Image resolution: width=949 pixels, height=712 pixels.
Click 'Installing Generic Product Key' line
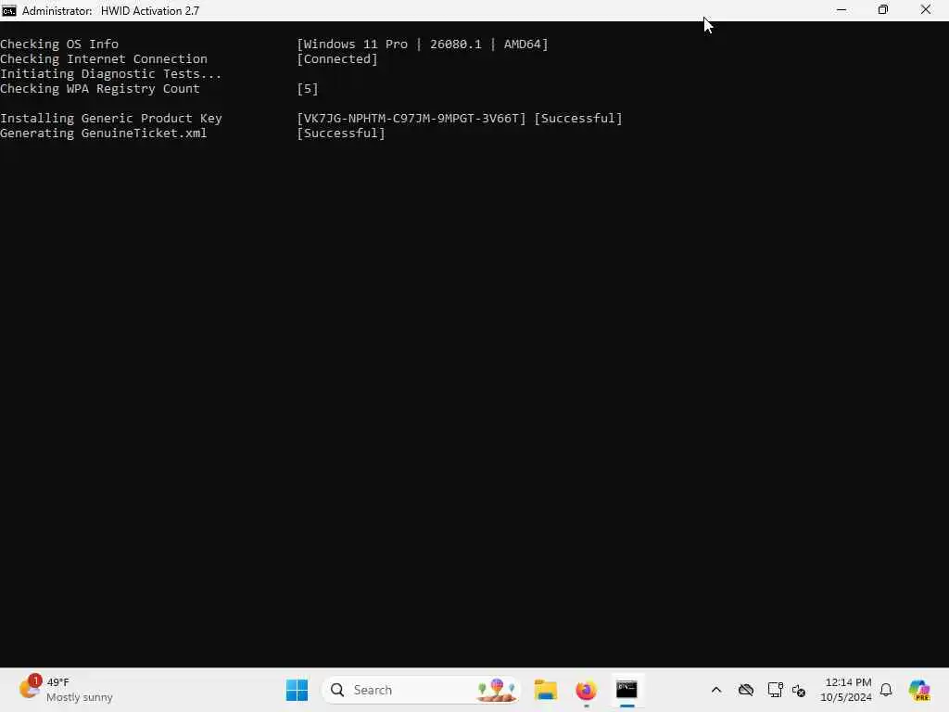click(x=111, y=118)
